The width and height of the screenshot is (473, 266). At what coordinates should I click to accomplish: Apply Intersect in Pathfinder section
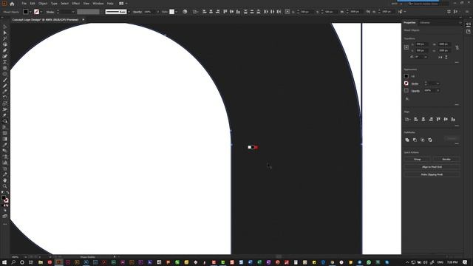click(423, 140)
